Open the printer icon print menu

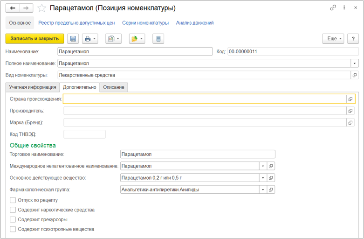90,39
